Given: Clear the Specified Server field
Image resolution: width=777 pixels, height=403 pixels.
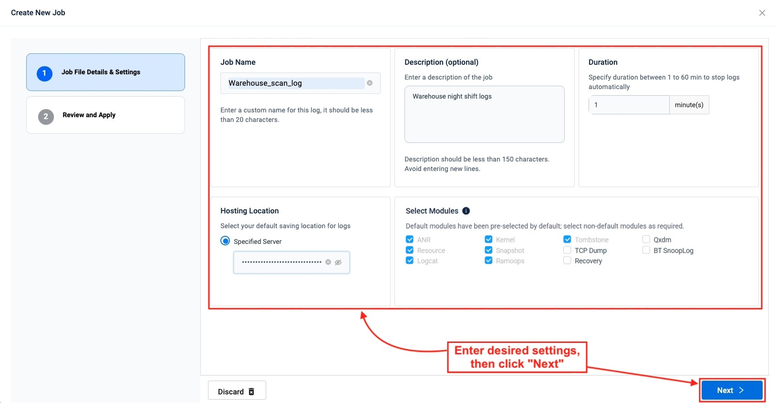Looking at the screenshot, I should tap(328, 262).
